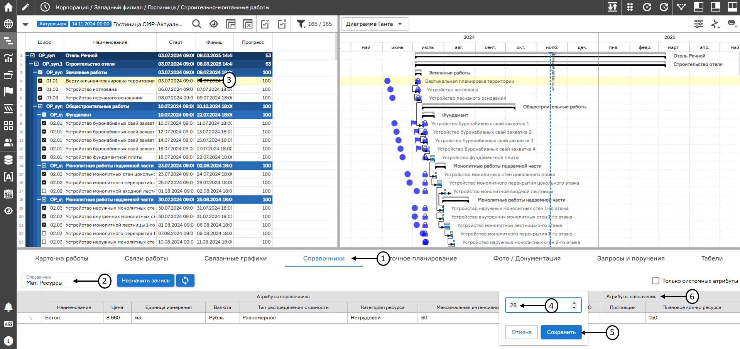
Task: Check Устройство монолитного перекрытия 1-го этажа row
Action: [x=44, y=233]
